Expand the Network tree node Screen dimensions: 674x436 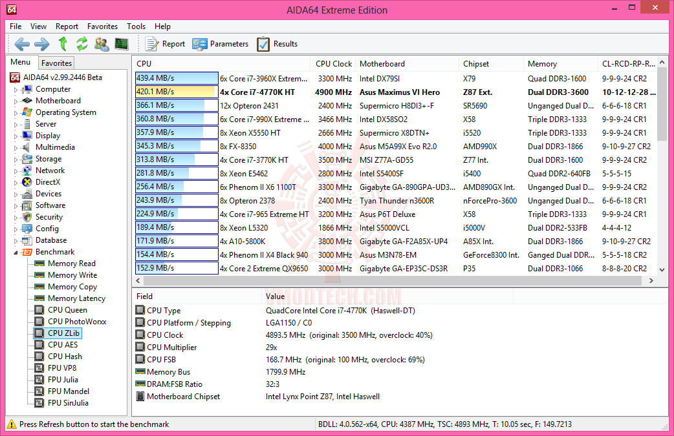point(16,171)
